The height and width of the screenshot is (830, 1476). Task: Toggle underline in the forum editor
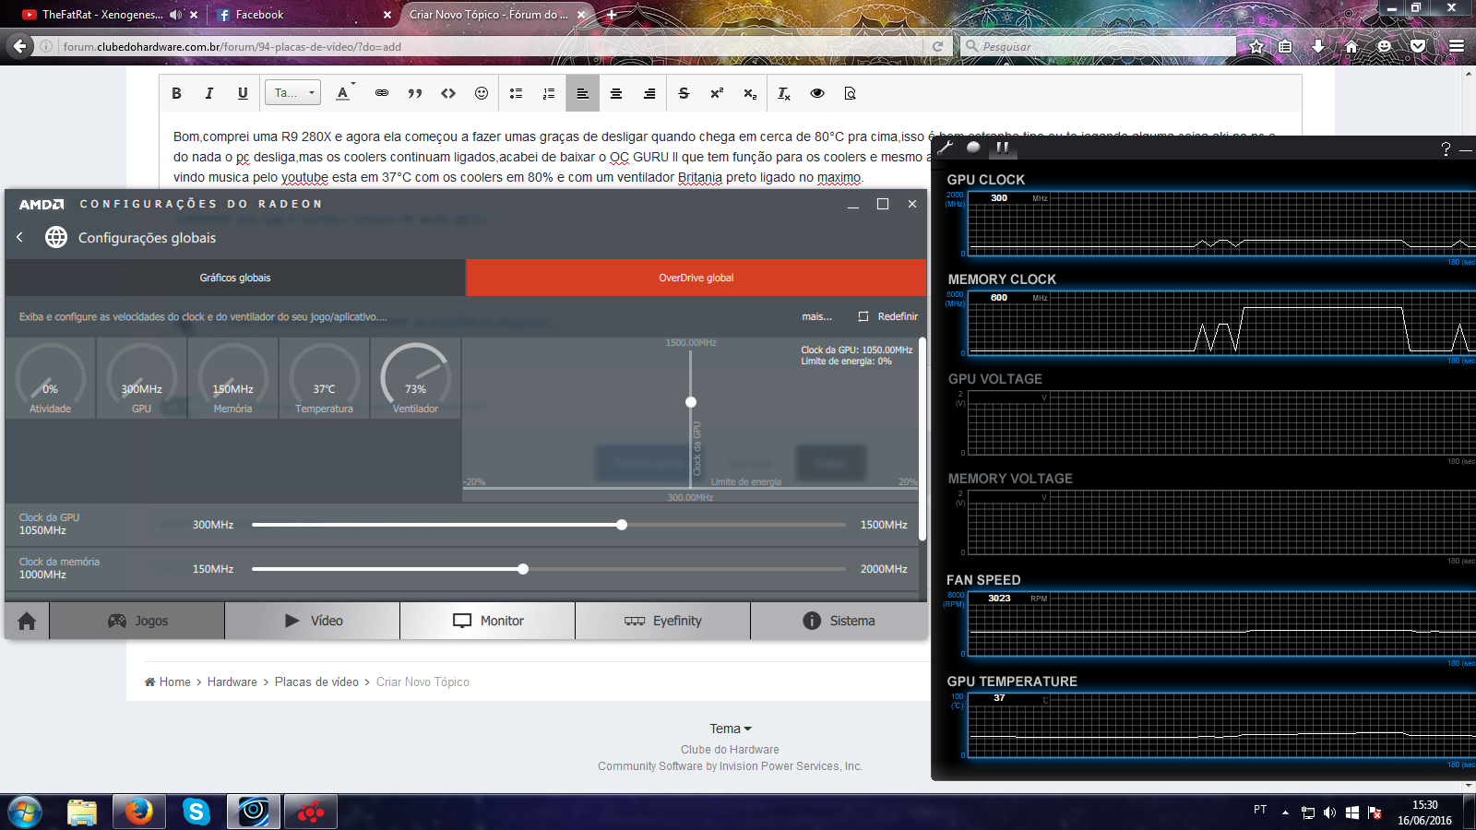point(243,93)
